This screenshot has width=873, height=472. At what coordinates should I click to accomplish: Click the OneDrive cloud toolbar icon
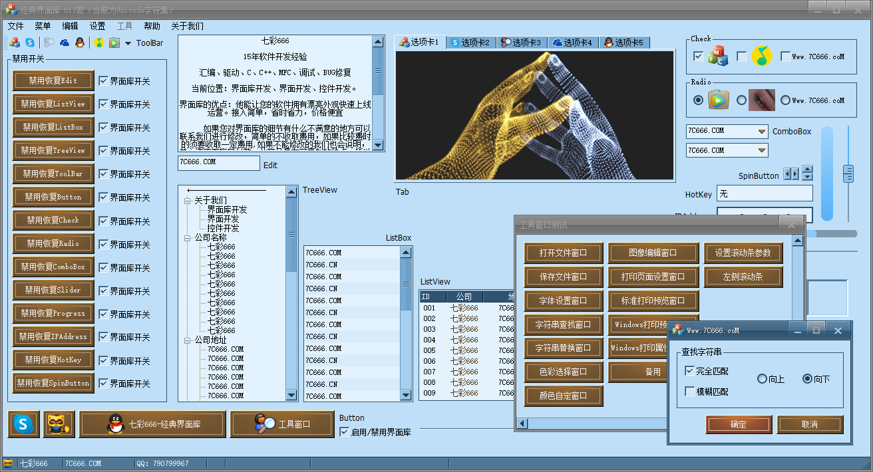coord(65,43)
